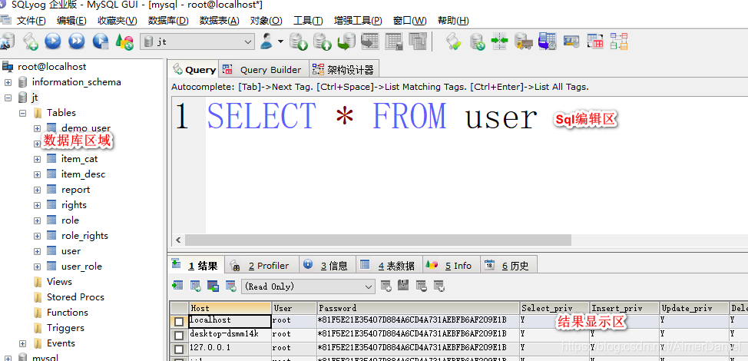This screenshot has width=748, height=361.
Task: Click the save floppy disk result icon
Action: click(404, 286)
